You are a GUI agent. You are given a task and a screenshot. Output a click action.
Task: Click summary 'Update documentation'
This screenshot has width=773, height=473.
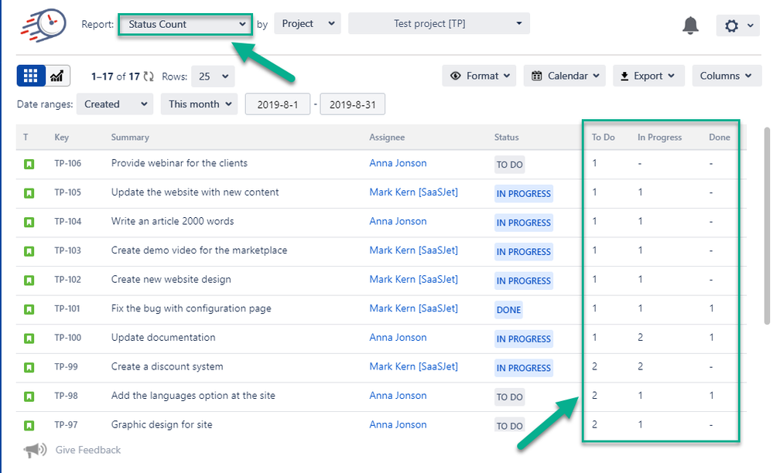click(163, 337)
